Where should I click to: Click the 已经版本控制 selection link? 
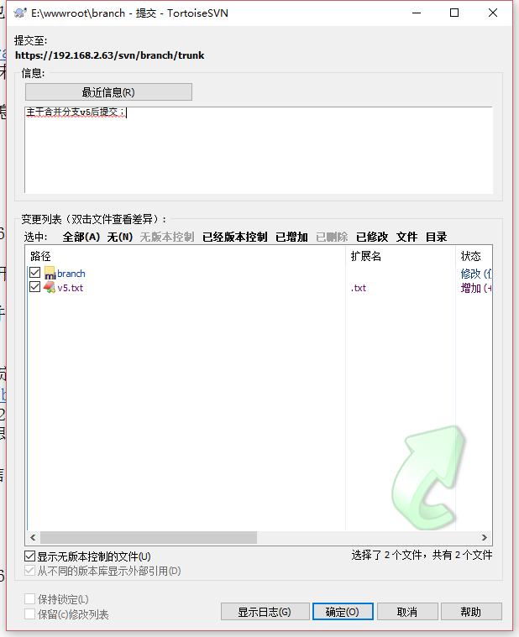(235, 237)
